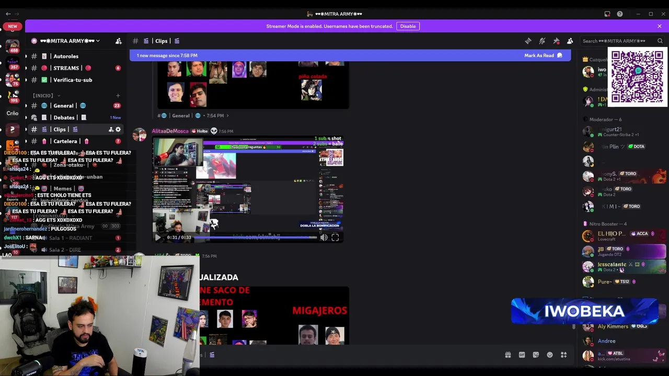Open Clips channel settings gear
The height and width of the screenshot is (376, 669).
click(118, 130)
